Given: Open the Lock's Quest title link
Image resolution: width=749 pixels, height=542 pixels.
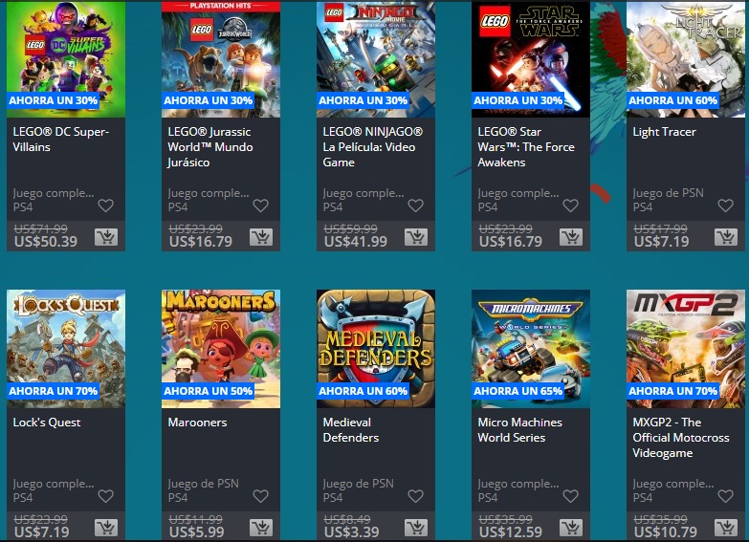Looking at the screenshot, I should click(x=47, y=423).
